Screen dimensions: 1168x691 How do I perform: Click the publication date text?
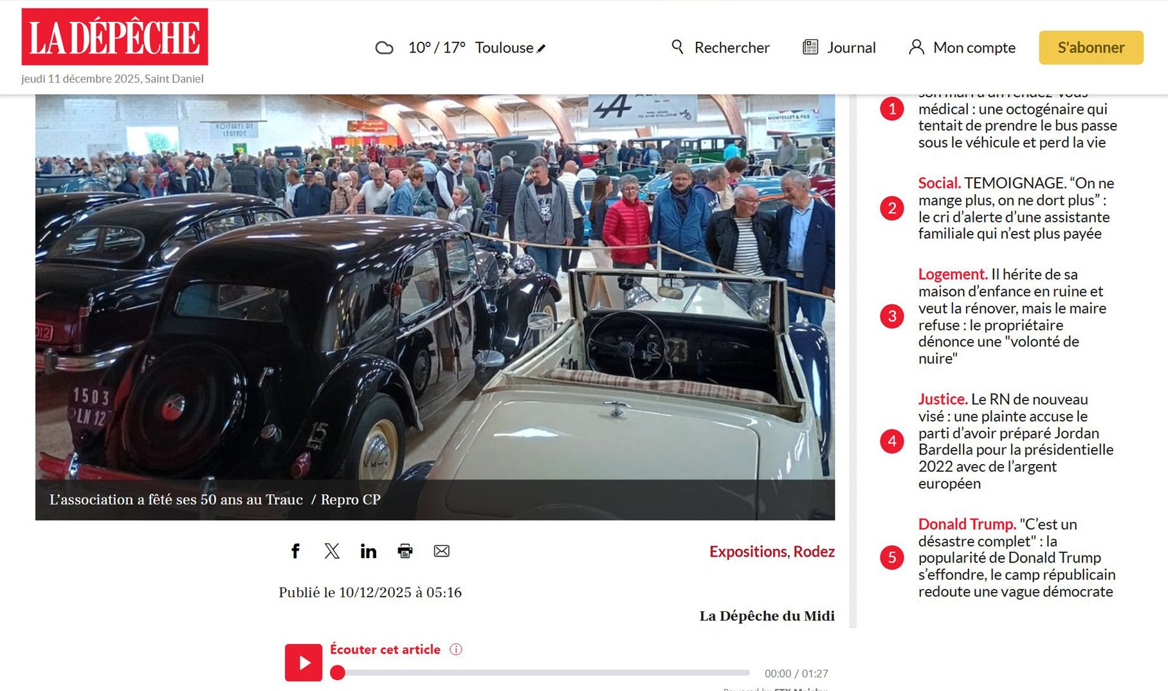point(370,592)
